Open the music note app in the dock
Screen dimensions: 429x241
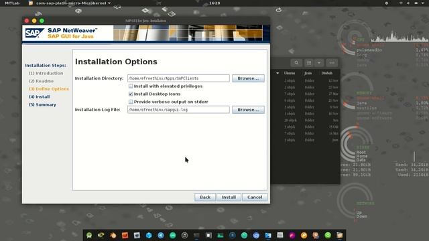185,235
